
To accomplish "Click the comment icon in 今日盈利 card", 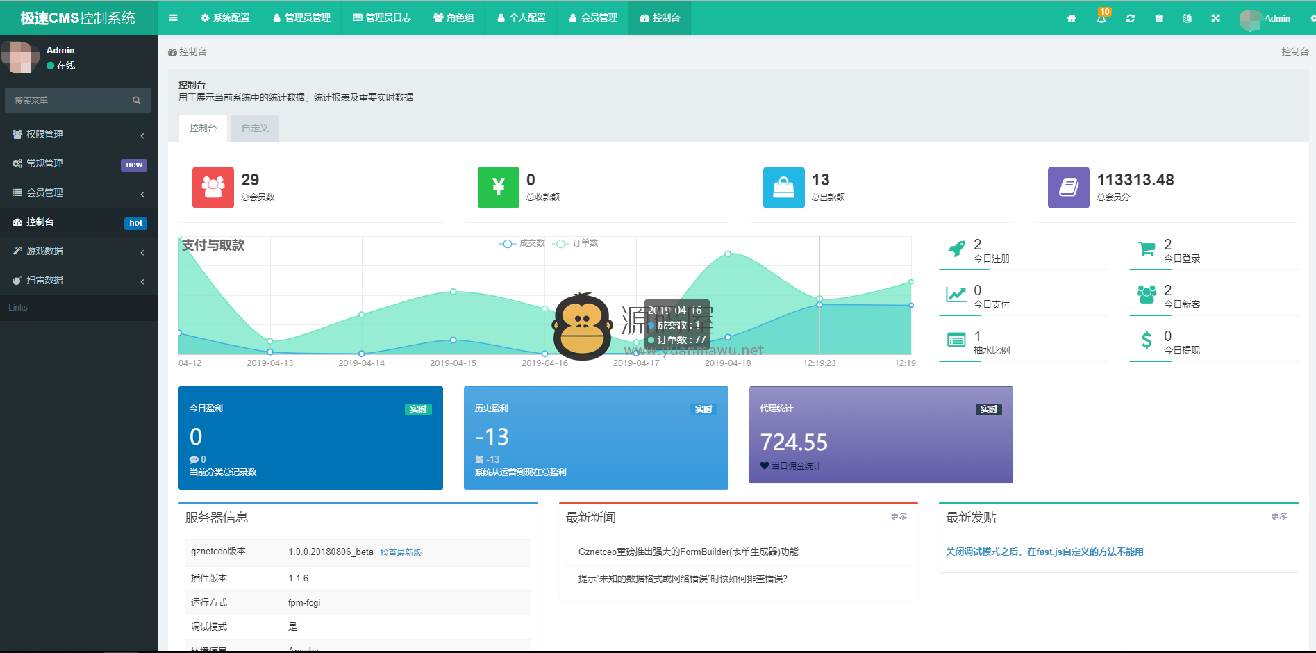I will [194, 460].
